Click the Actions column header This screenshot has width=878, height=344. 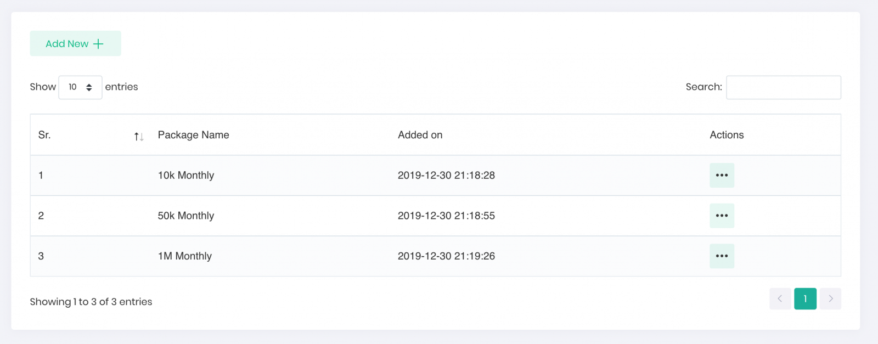(x=727, y=135)
